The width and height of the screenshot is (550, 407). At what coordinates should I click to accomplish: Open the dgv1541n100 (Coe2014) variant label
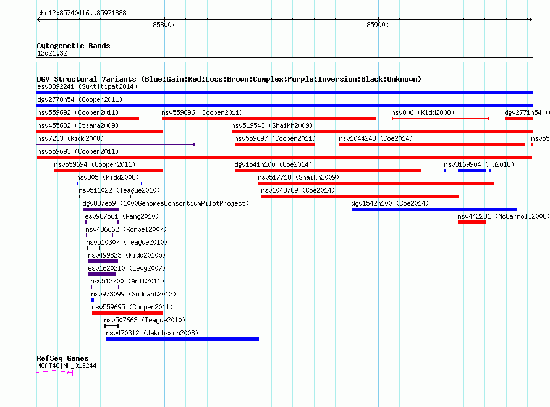[x=273, y=164]
